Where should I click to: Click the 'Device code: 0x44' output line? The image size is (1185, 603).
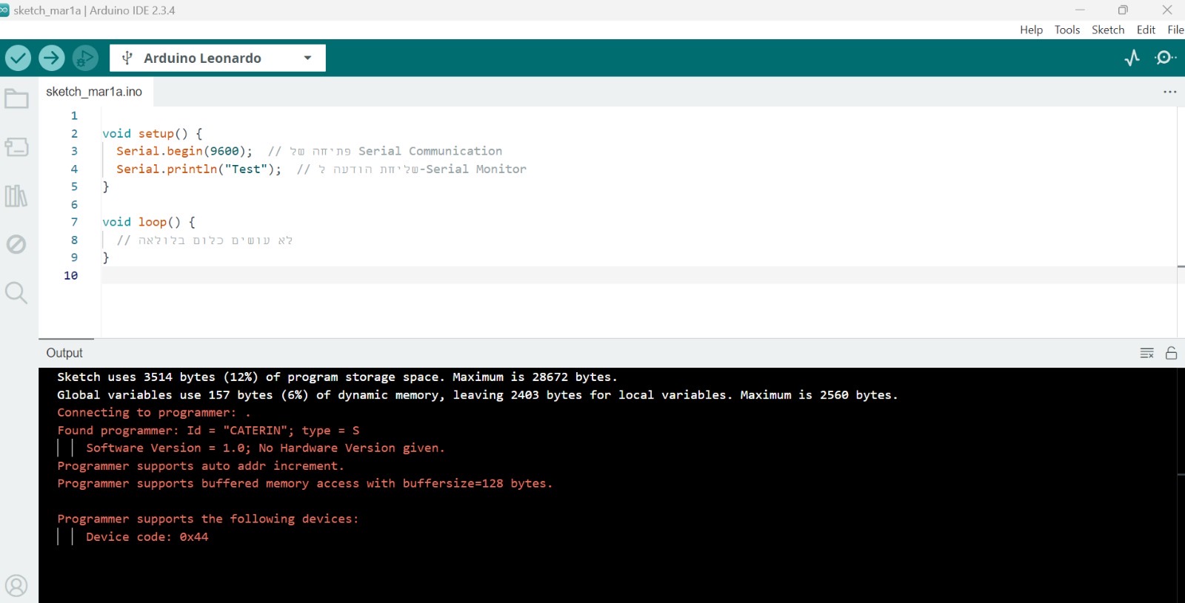coord(147,537)
